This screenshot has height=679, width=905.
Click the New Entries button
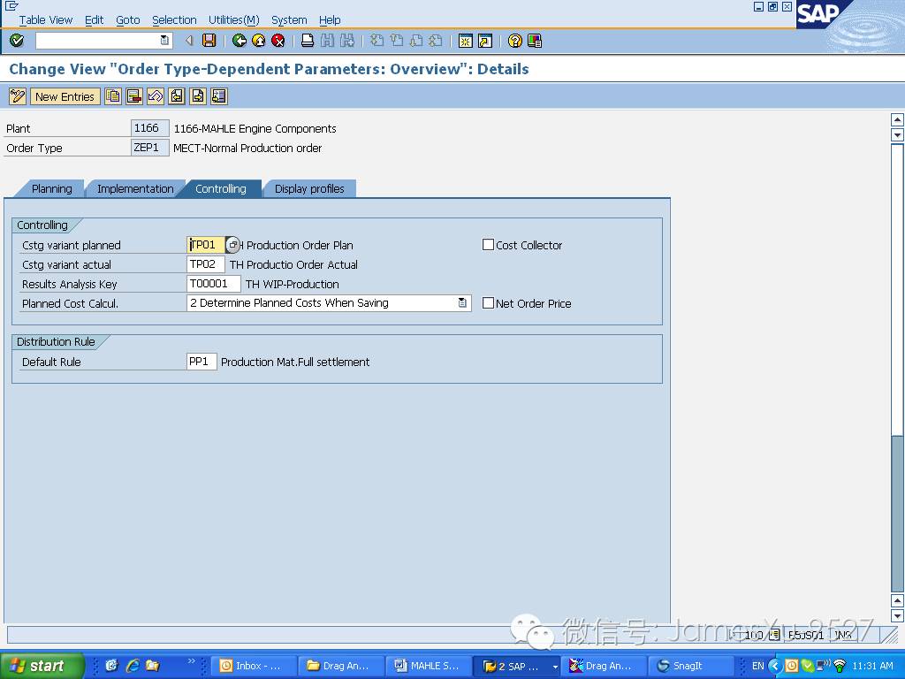pos(65,96)
